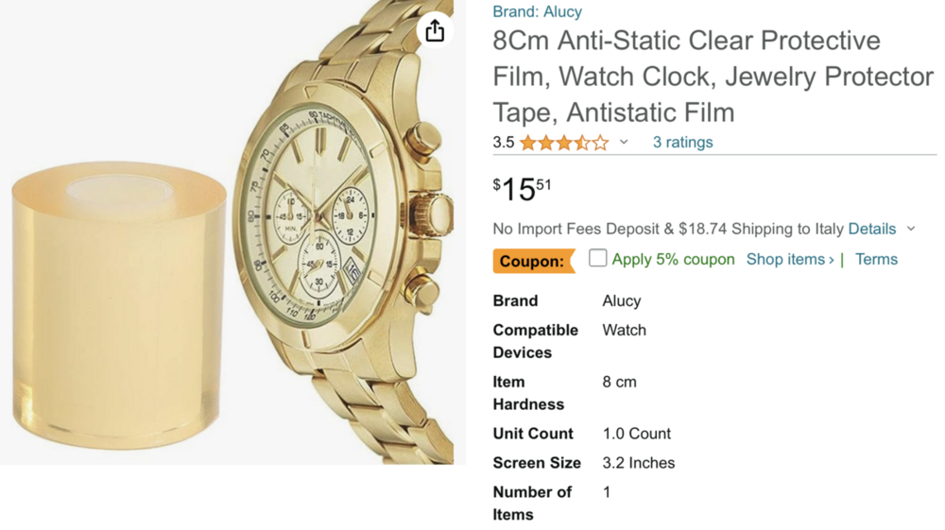Click the orange star rating icons
945x530 pixels.
(563, 143)
